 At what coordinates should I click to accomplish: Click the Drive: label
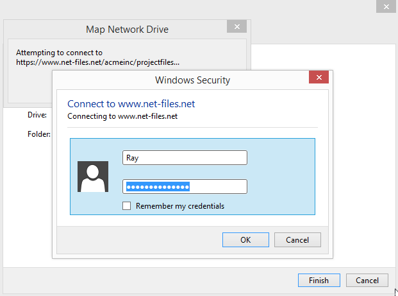[37, 115]
